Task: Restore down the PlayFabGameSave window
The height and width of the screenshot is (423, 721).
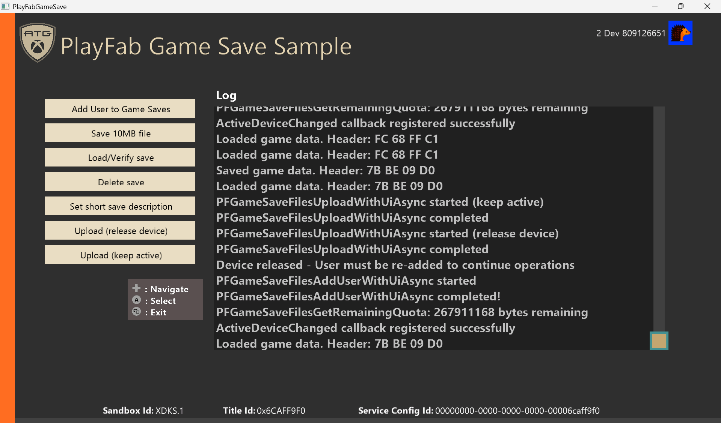Action: click(x=680, y=6)
